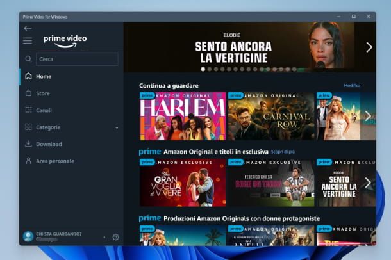Open the Carnival Row thumbnail

pos(271,116)
